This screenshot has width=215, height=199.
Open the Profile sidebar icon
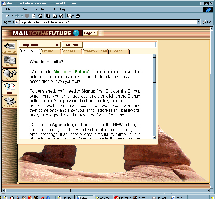coord(10,61)
